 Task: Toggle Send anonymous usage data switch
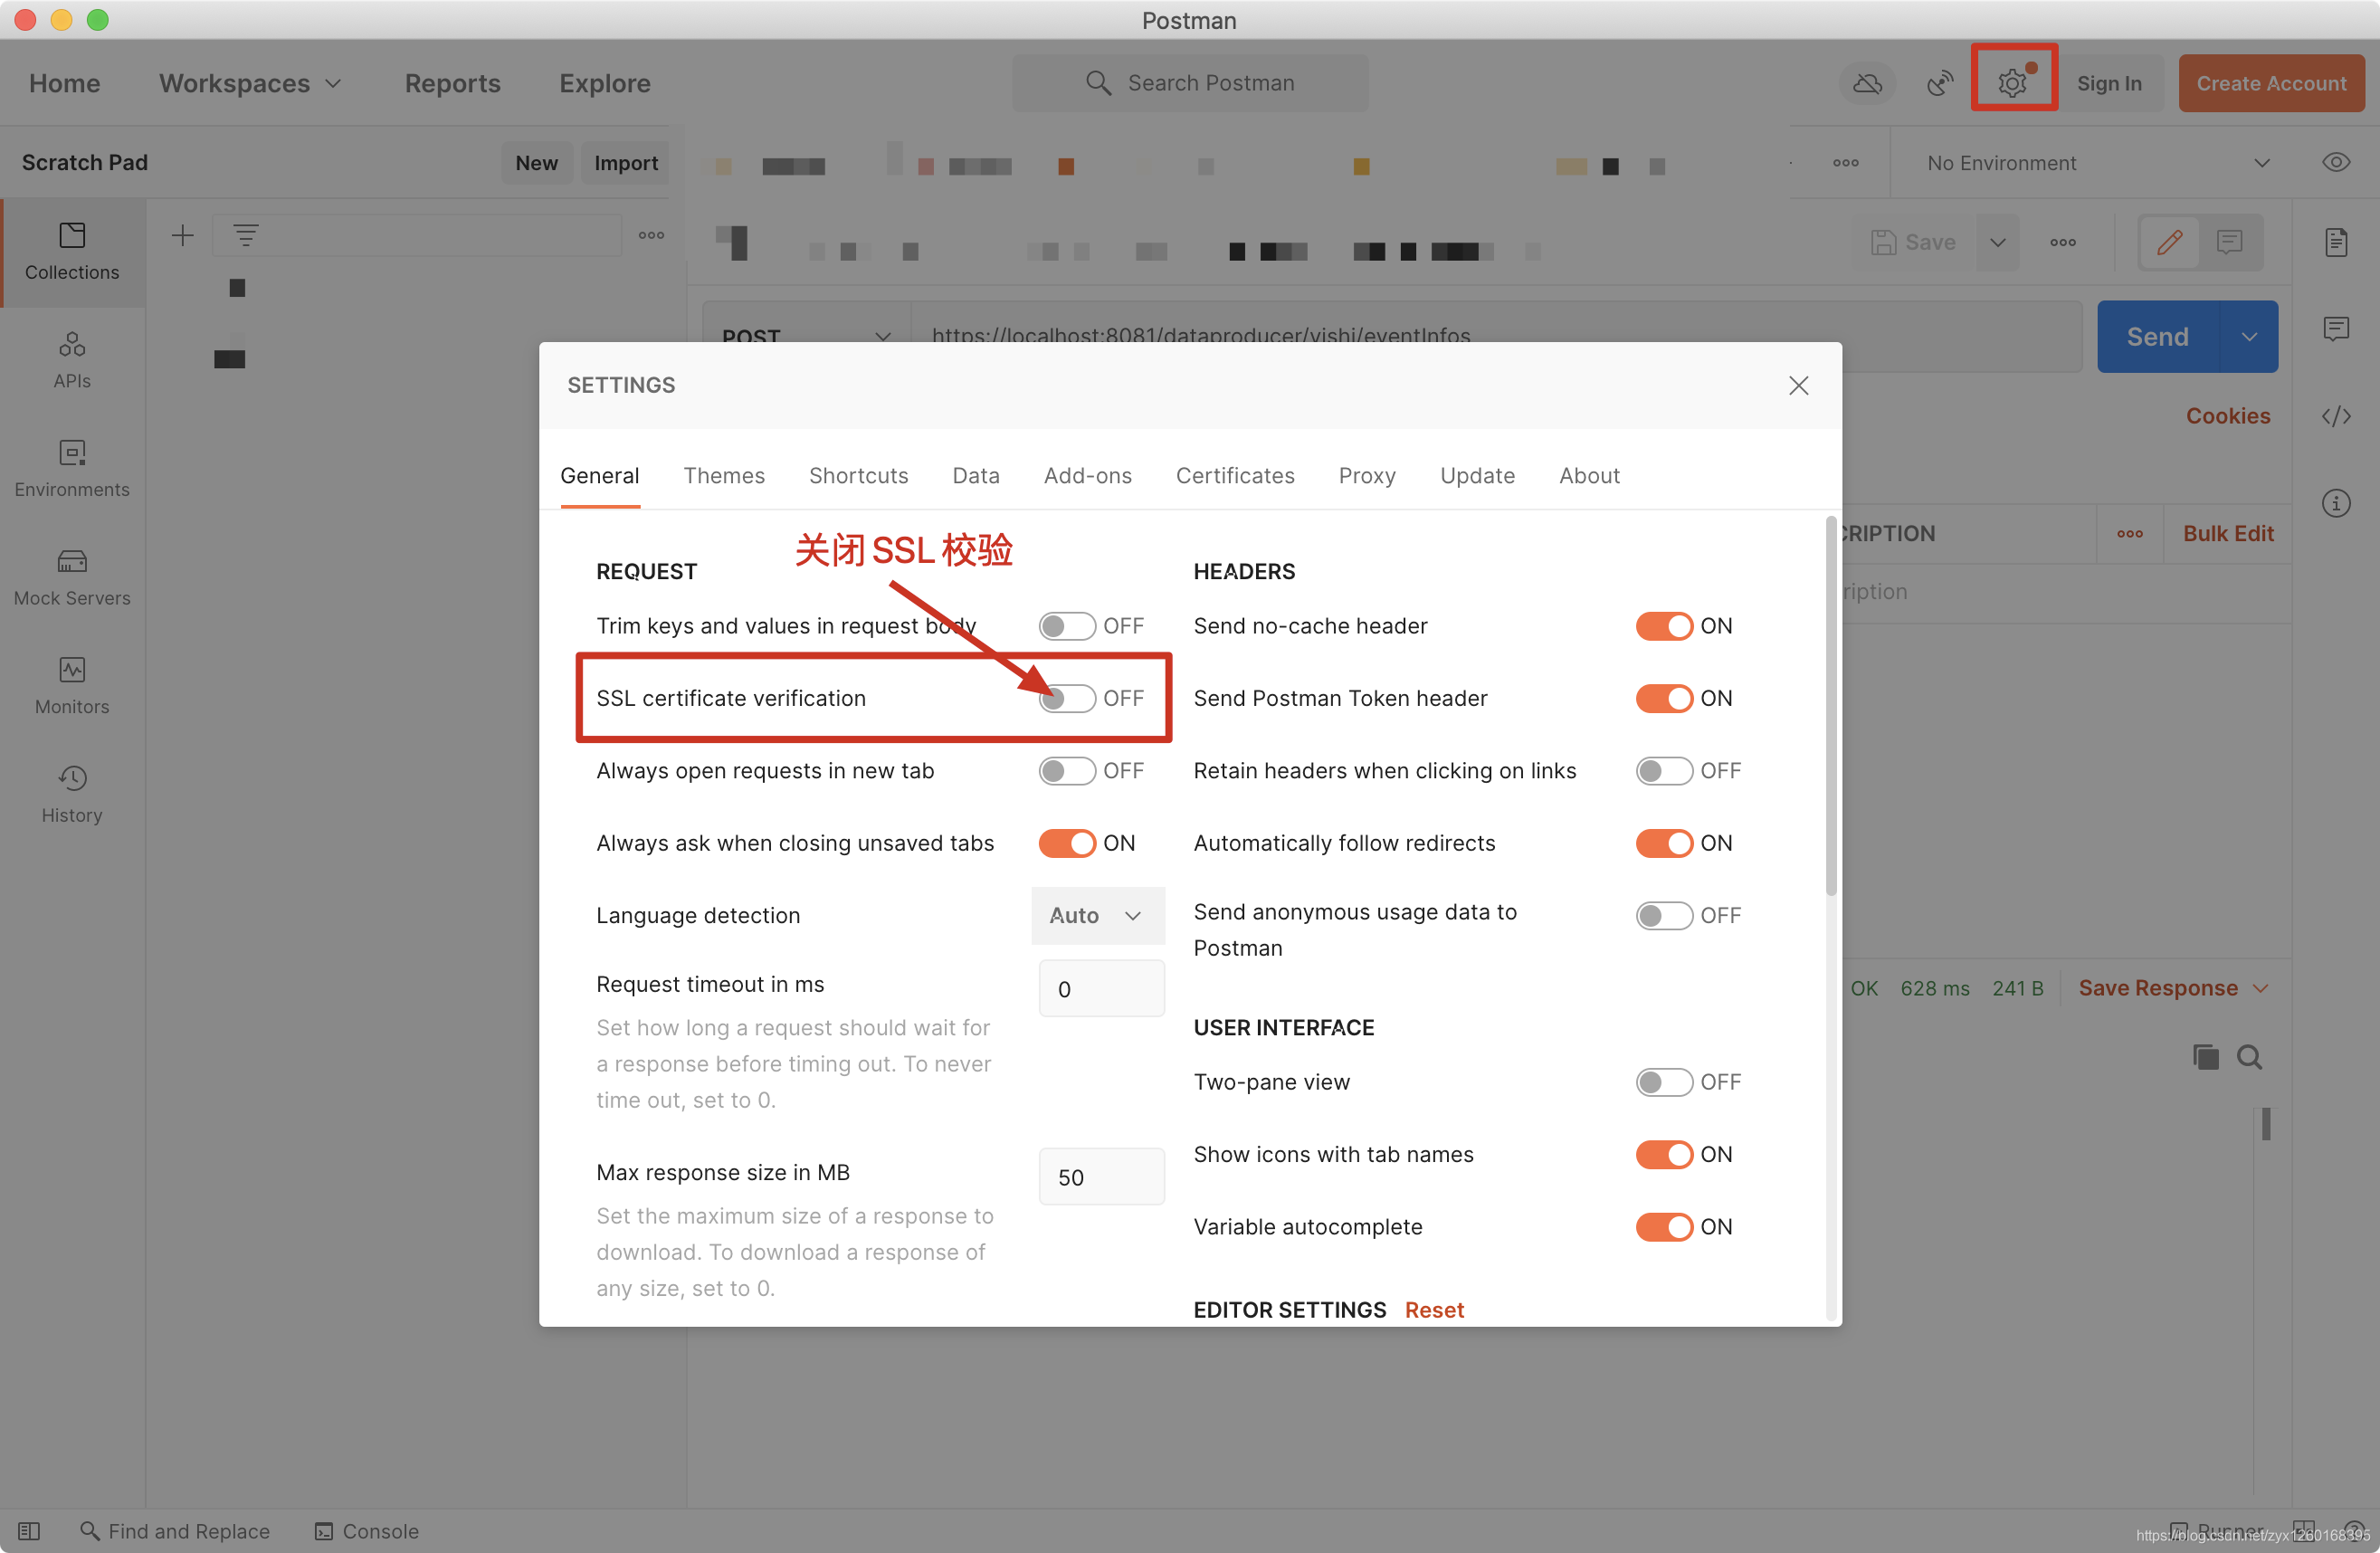[1663, 915]
